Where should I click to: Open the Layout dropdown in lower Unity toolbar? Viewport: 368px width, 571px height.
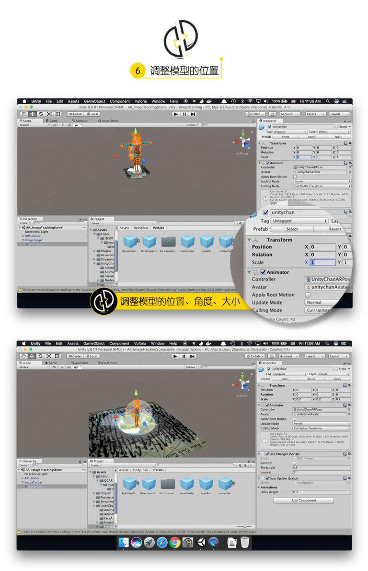pyautogui.click(x=339, y=356)
